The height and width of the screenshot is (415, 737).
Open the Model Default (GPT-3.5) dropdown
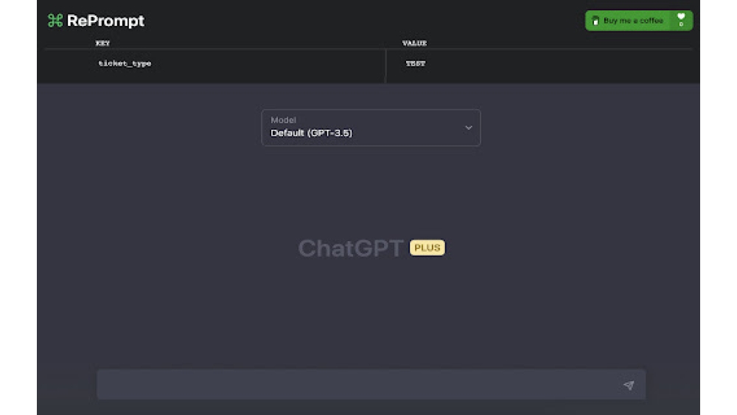pos(371,128)
